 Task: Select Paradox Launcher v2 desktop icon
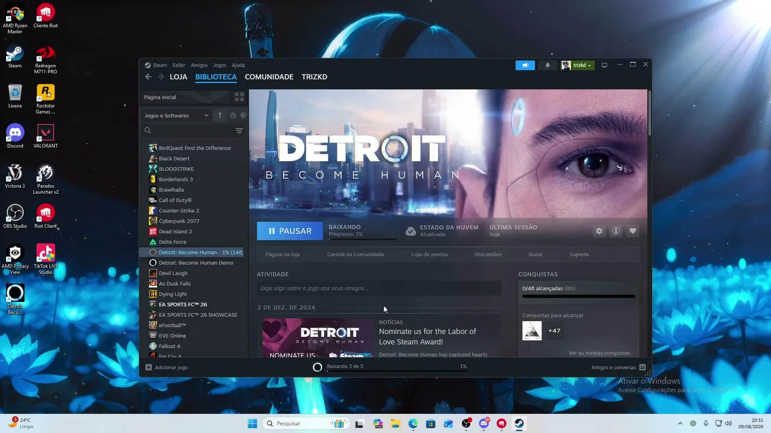tap(46, 180)
